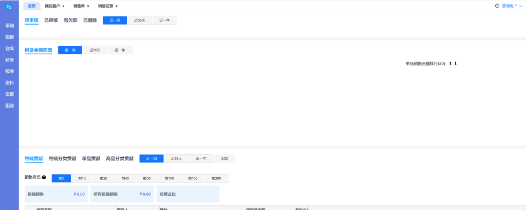Select the 终端分类贡献 tab
This screenshot has width=526, height=210.
pos(62,158)
